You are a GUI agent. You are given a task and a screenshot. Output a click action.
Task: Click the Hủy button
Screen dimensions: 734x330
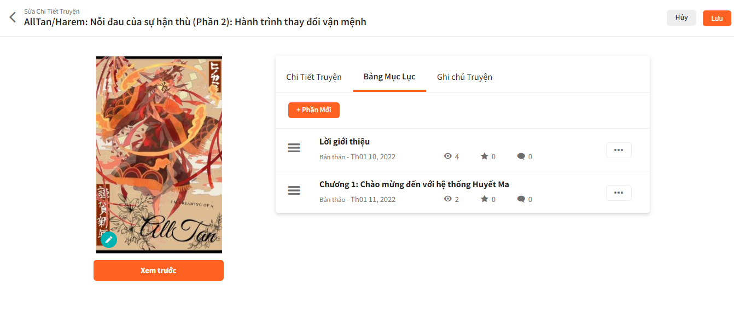(x=681, y=18)
